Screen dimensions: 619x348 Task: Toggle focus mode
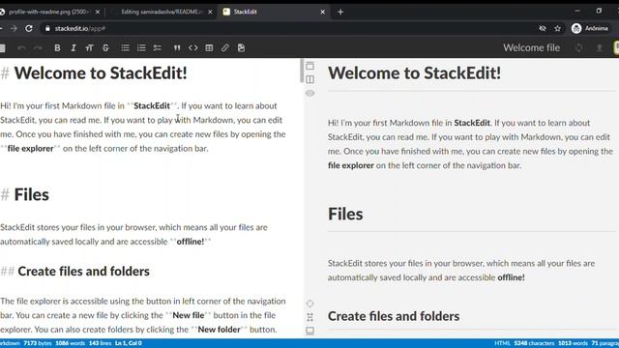(309, 304)
